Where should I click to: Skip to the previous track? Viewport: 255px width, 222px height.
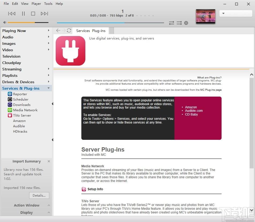pos(12,13)
